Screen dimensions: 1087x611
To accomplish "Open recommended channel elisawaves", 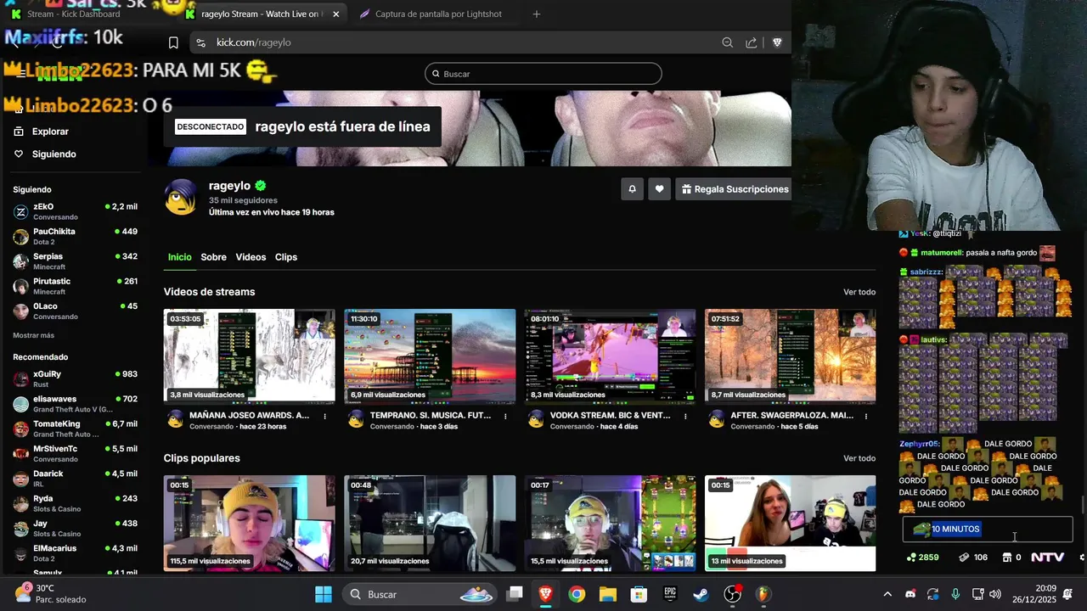I will pyautogui.click(x=75, y=404).
